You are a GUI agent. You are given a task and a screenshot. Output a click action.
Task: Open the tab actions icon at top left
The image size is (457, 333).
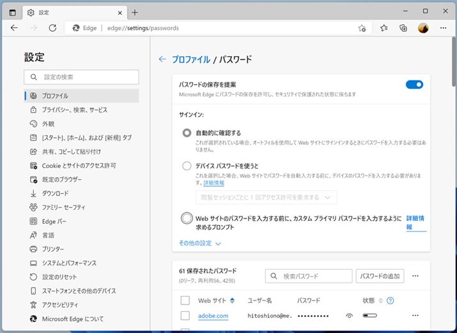tap(13, 12)
